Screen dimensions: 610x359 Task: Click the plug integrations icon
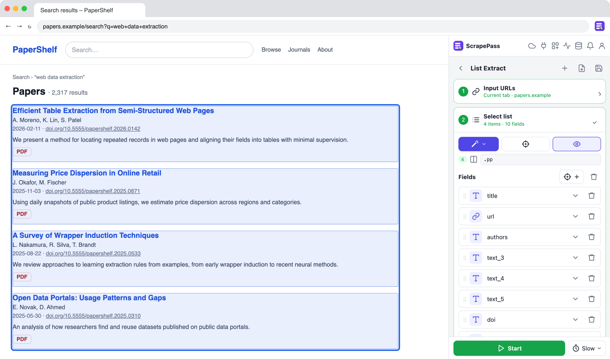(x=544, y=46)
